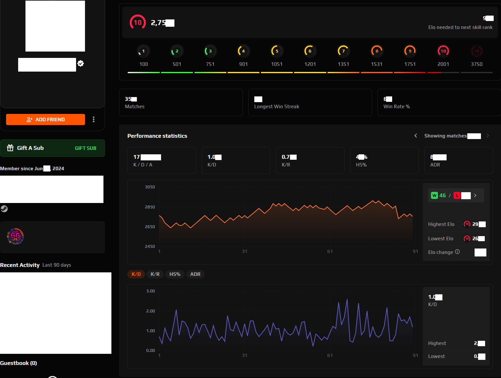The image size is (501, 378).
Task: Click the verified checkmark badge
Action: click(81, 63)
